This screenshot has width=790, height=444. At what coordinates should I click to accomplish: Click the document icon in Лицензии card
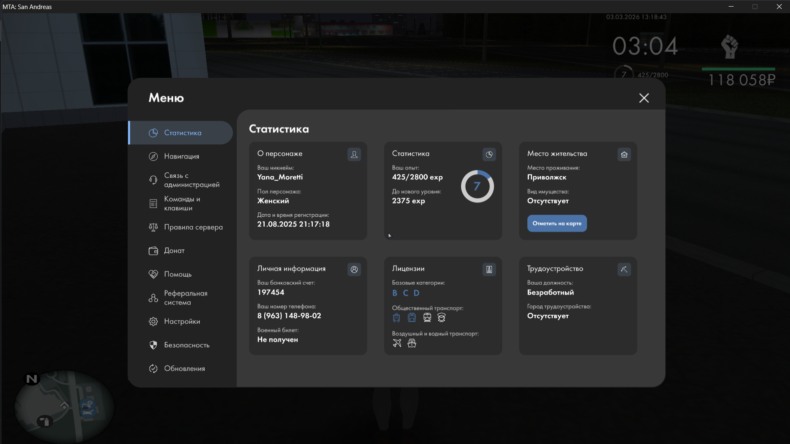(489, 270)
